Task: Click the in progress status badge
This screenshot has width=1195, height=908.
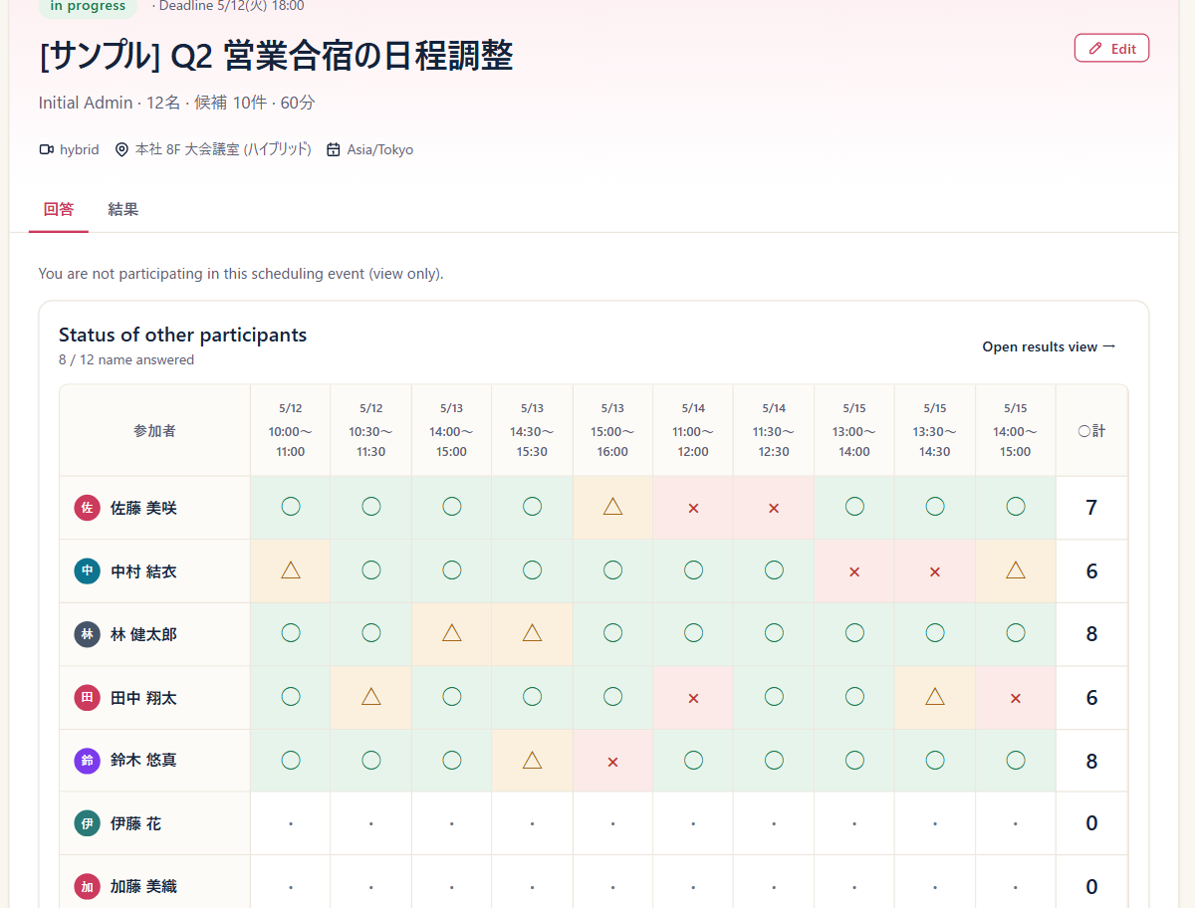Action: [x=89, y=6]
